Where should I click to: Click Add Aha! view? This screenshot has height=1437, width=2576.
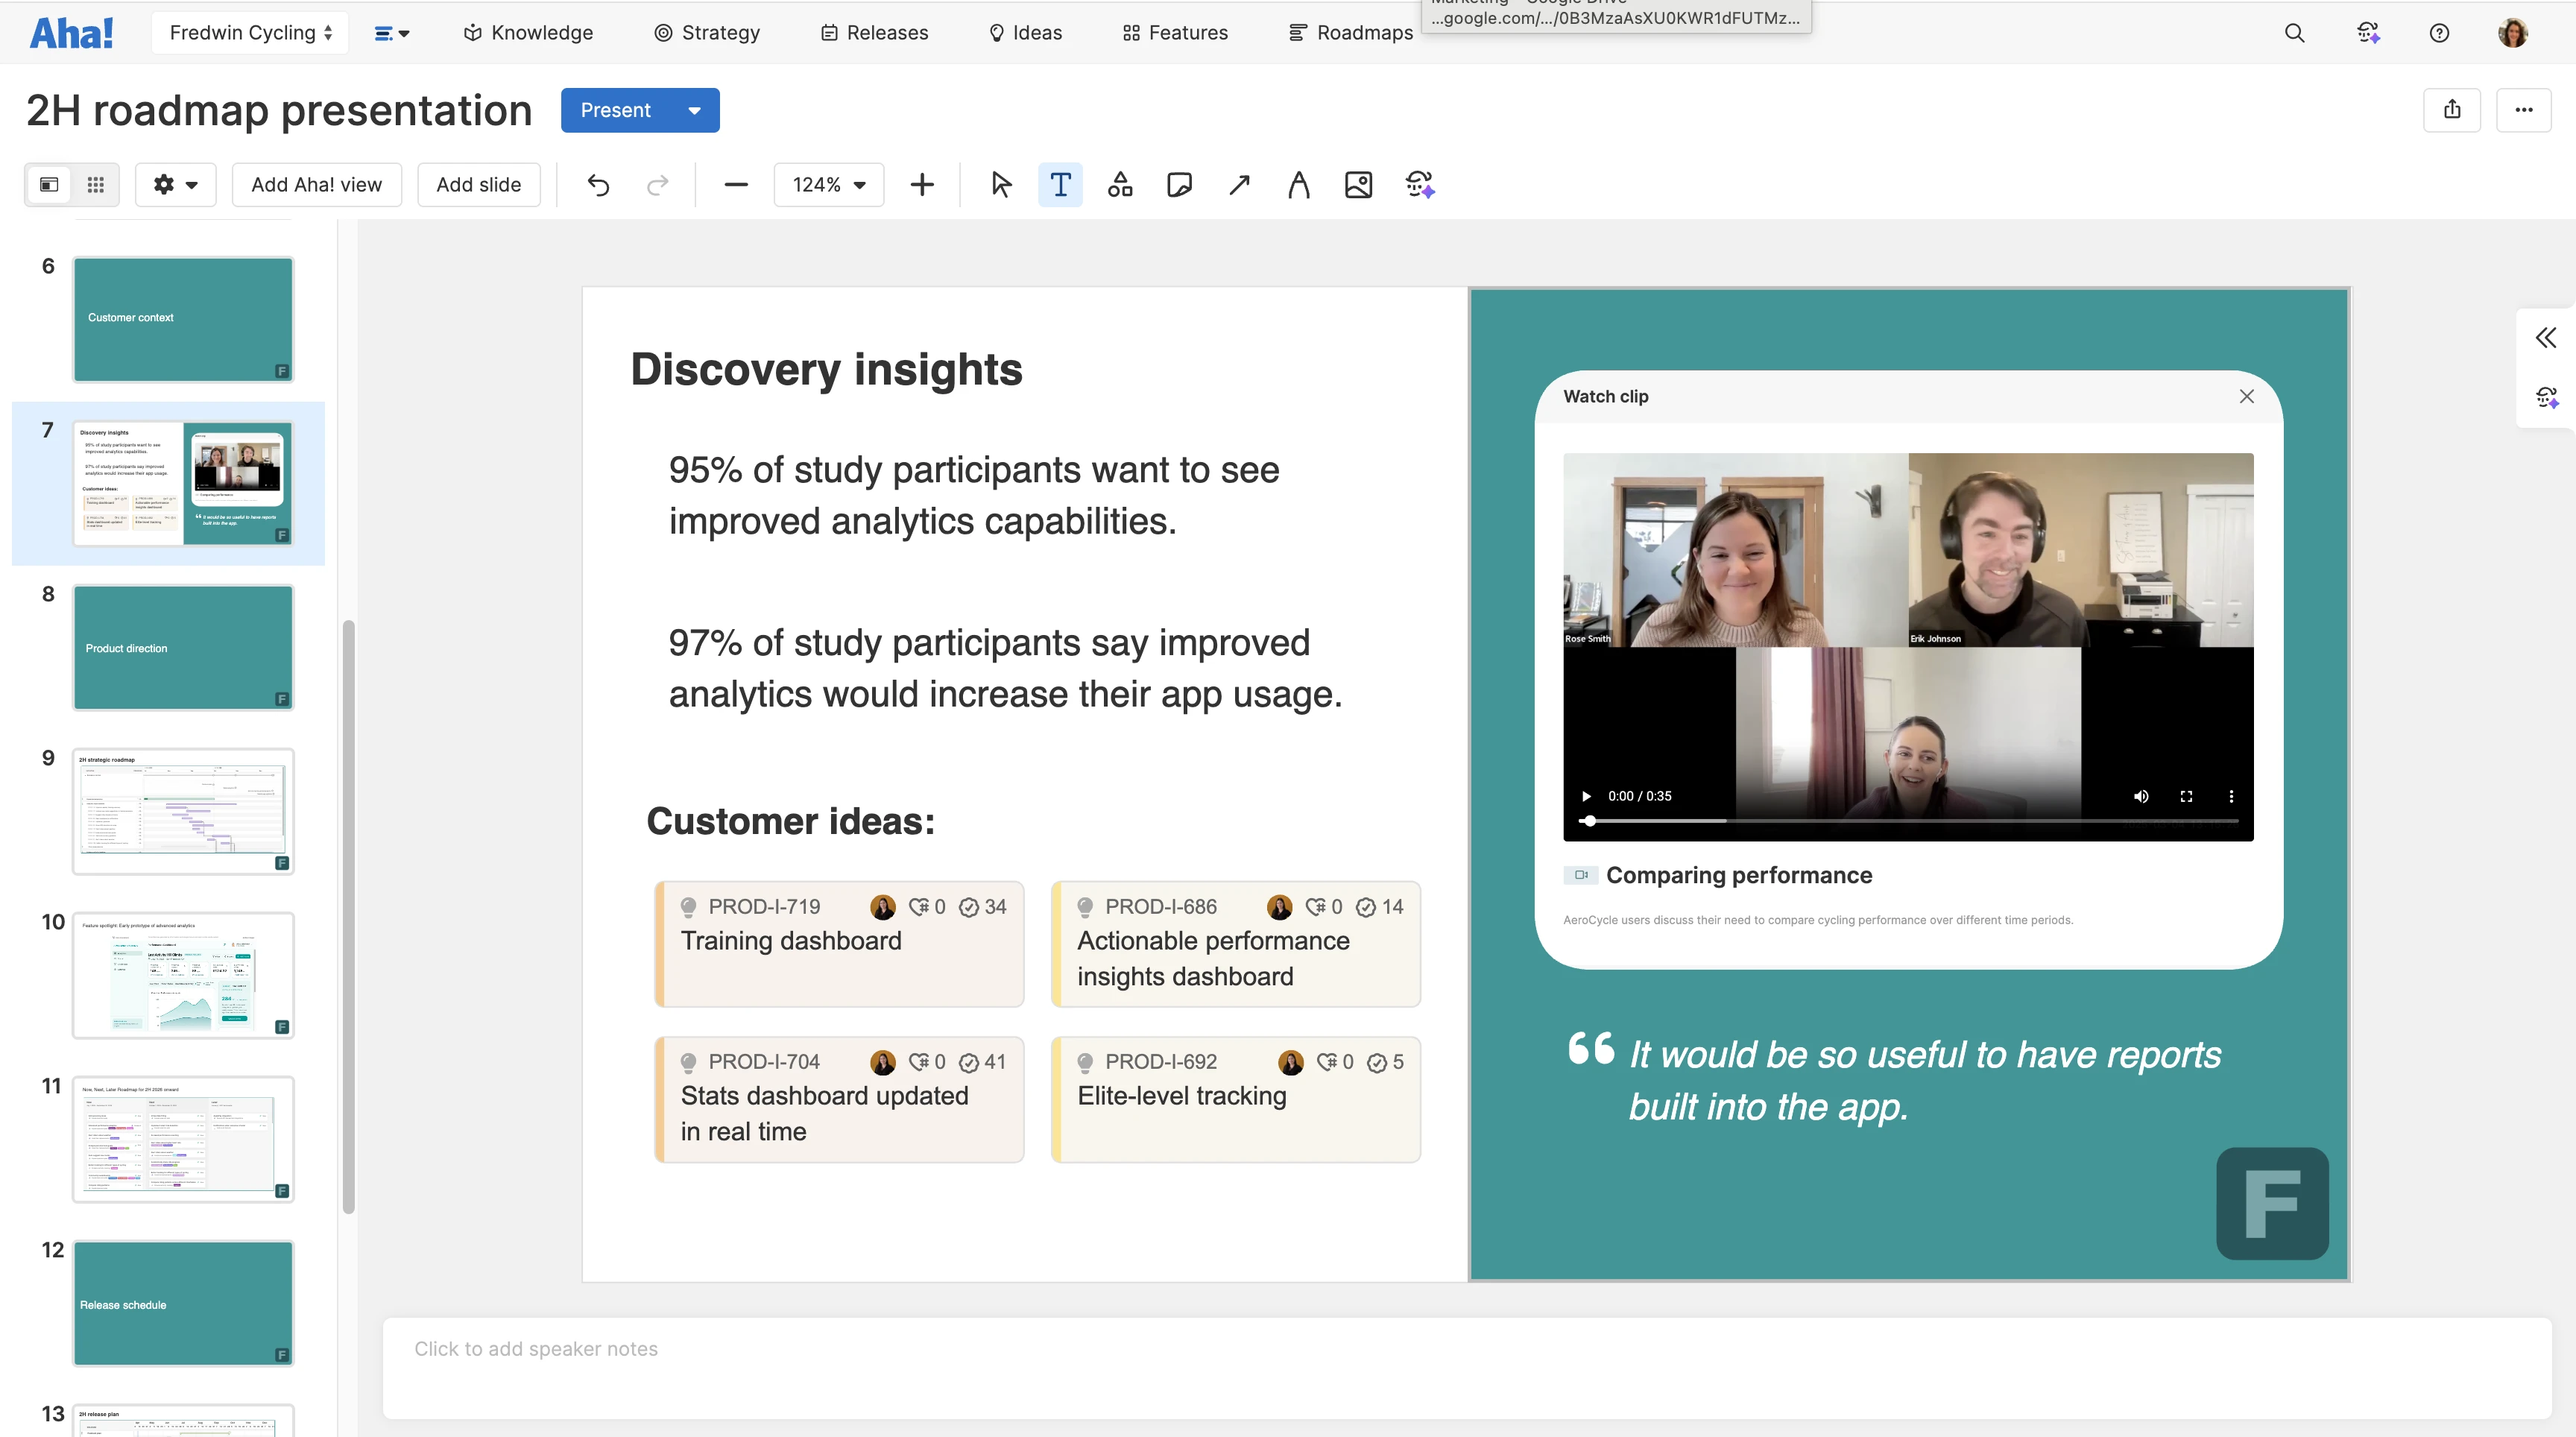[x=316, y=184]
